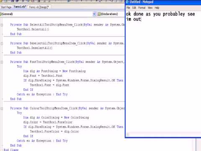Click the 'End Class' line
Viewport: 201px width, 151px height.
tap(11, 150)
